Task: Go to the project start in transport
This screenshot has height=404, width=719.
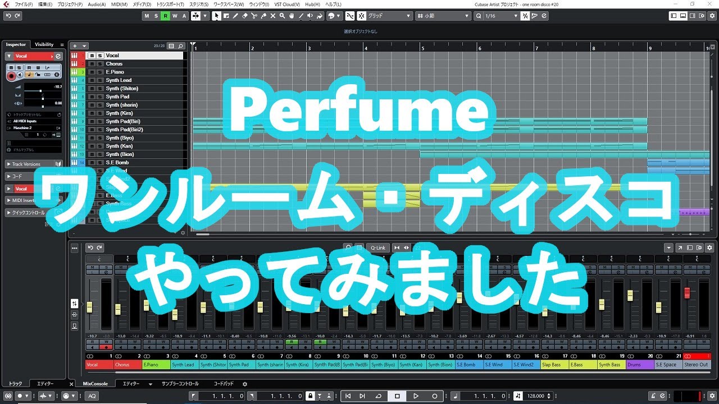Action: pos(348,396)
